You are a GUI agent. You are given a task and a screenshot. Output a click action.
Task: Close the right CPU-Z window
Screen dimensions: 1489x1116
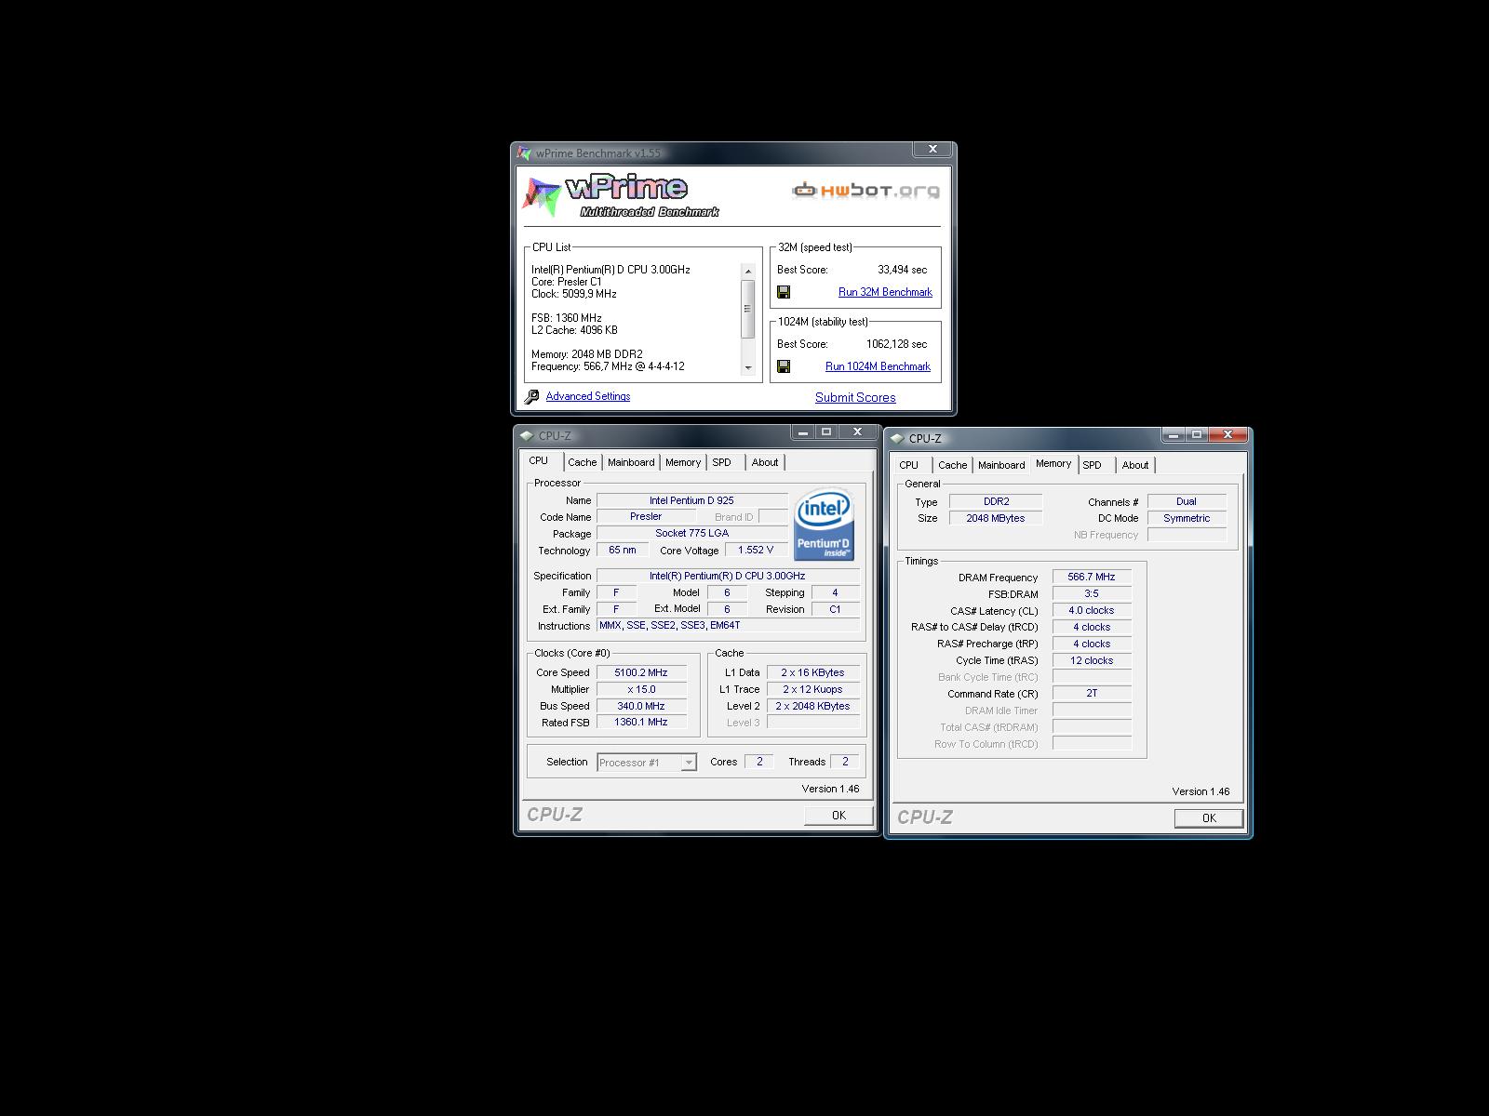1228,434
